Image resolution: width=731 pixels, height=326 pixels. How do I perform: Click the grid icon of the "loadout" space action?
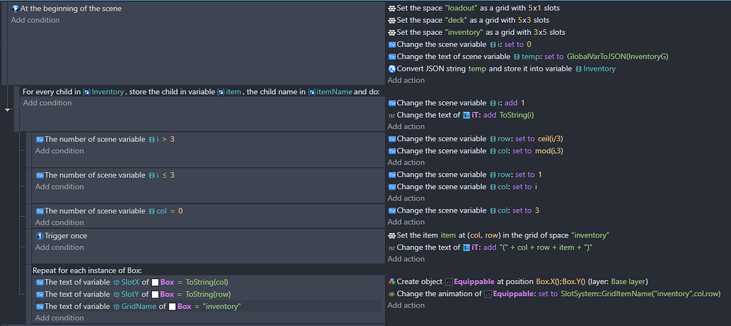[x=392, y=9]
